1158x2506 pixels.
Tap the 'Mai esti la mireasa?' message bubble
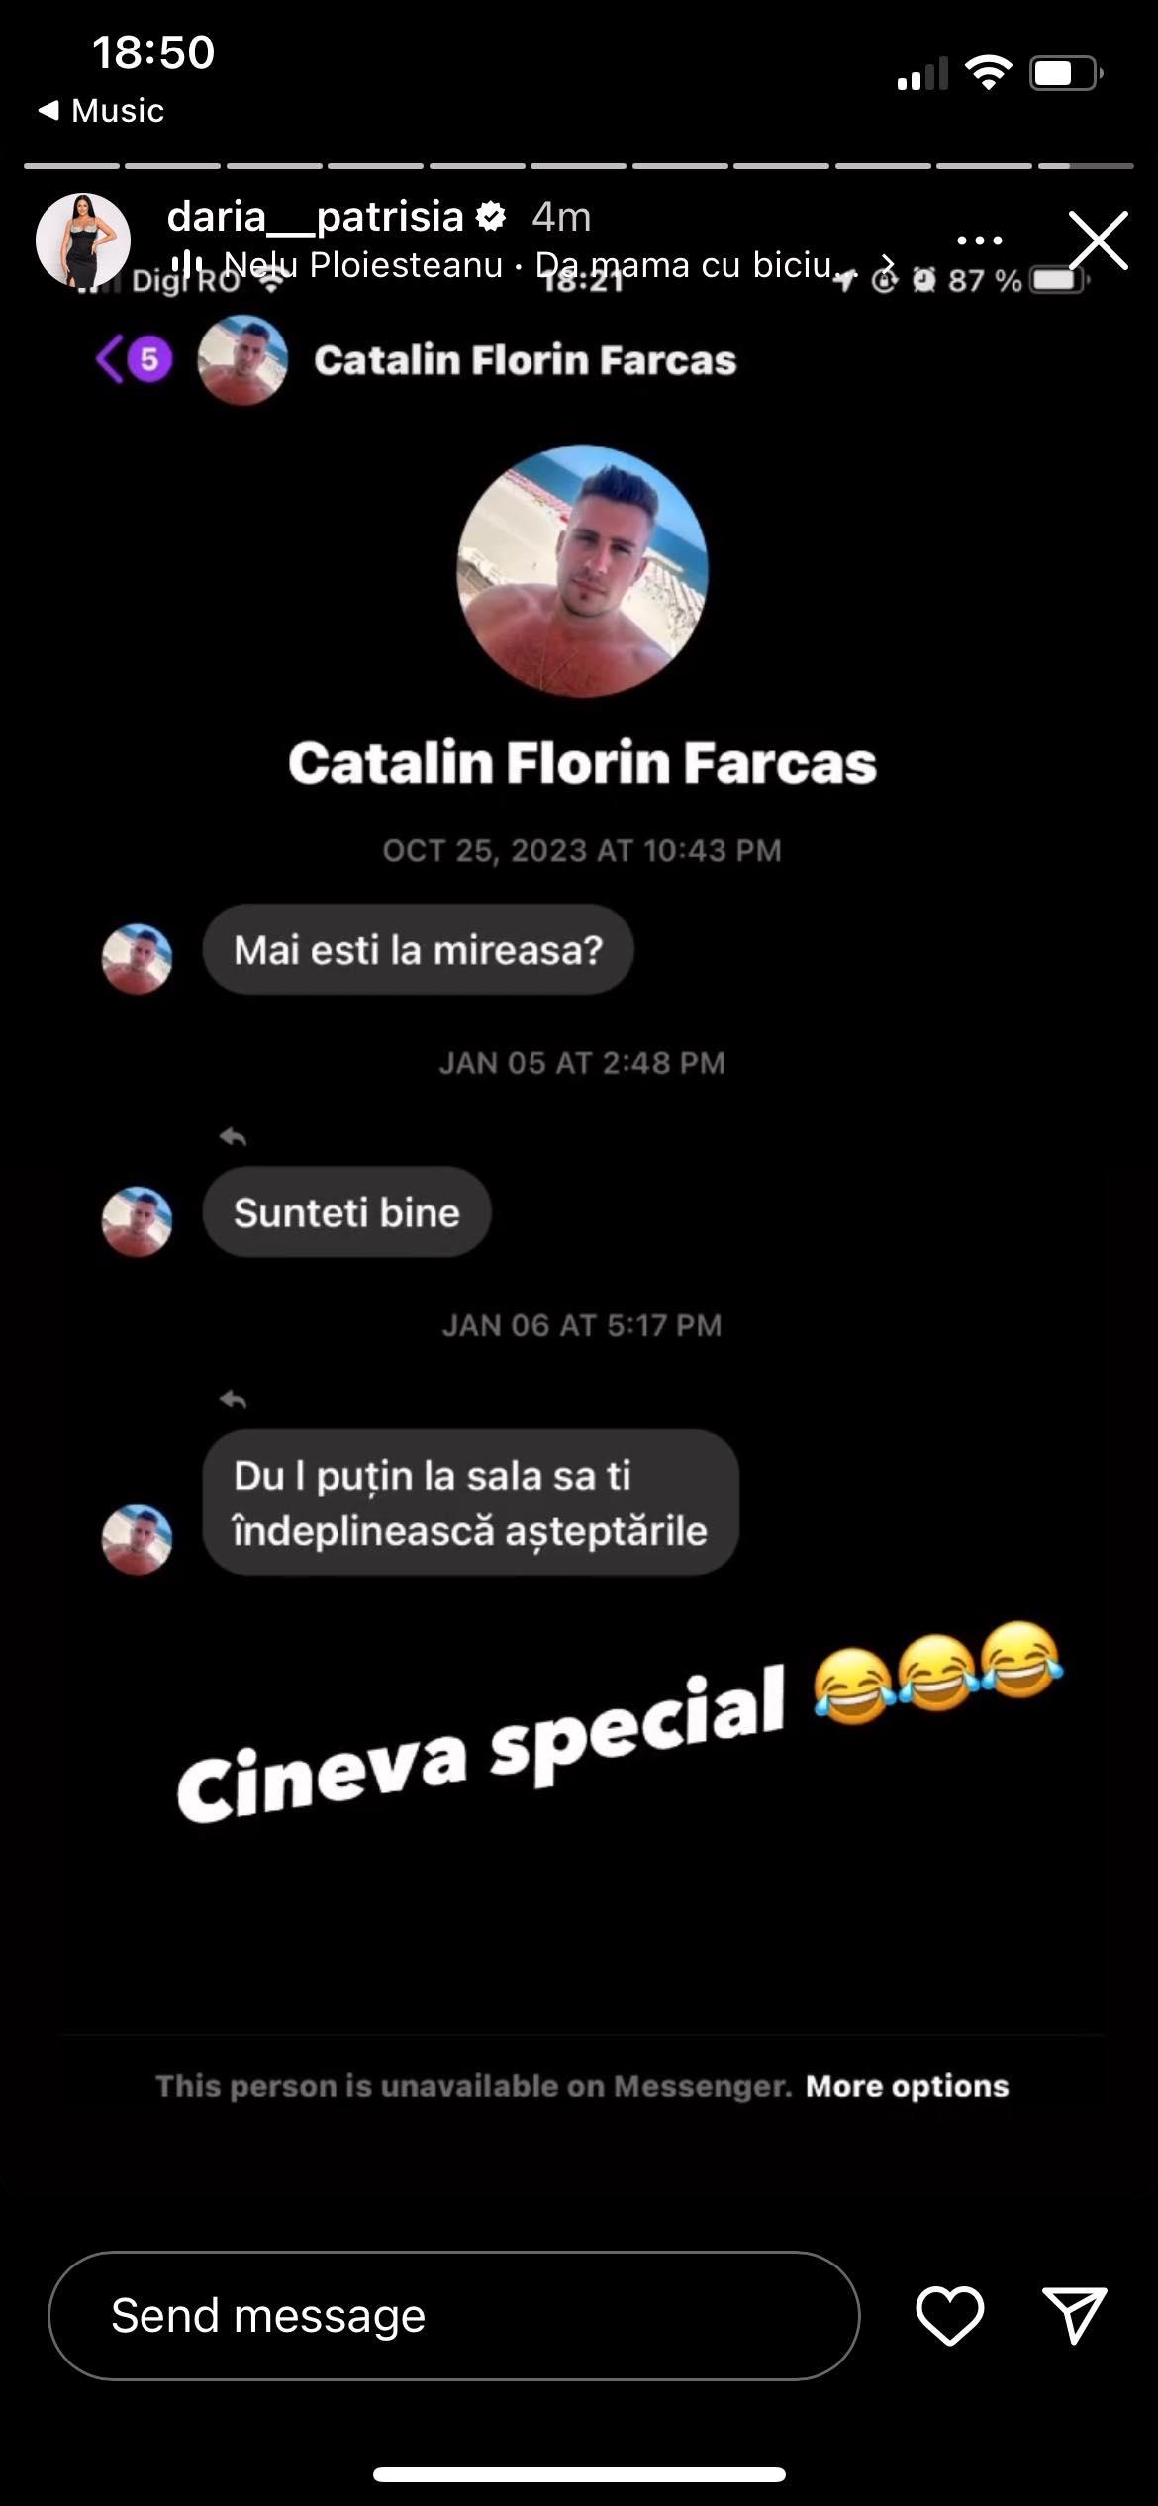click(x=418, y=950)
